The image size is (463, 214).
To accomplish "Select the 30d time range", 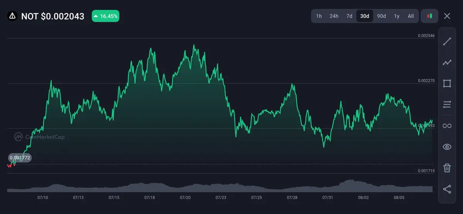I will pos(365,16).
